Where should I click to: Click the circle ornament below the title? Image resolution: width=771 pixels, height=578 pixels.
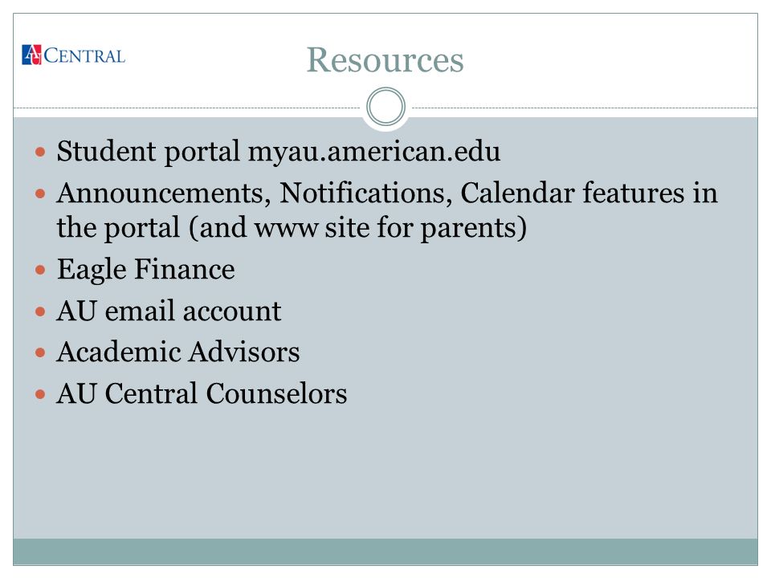coord(386,107)
